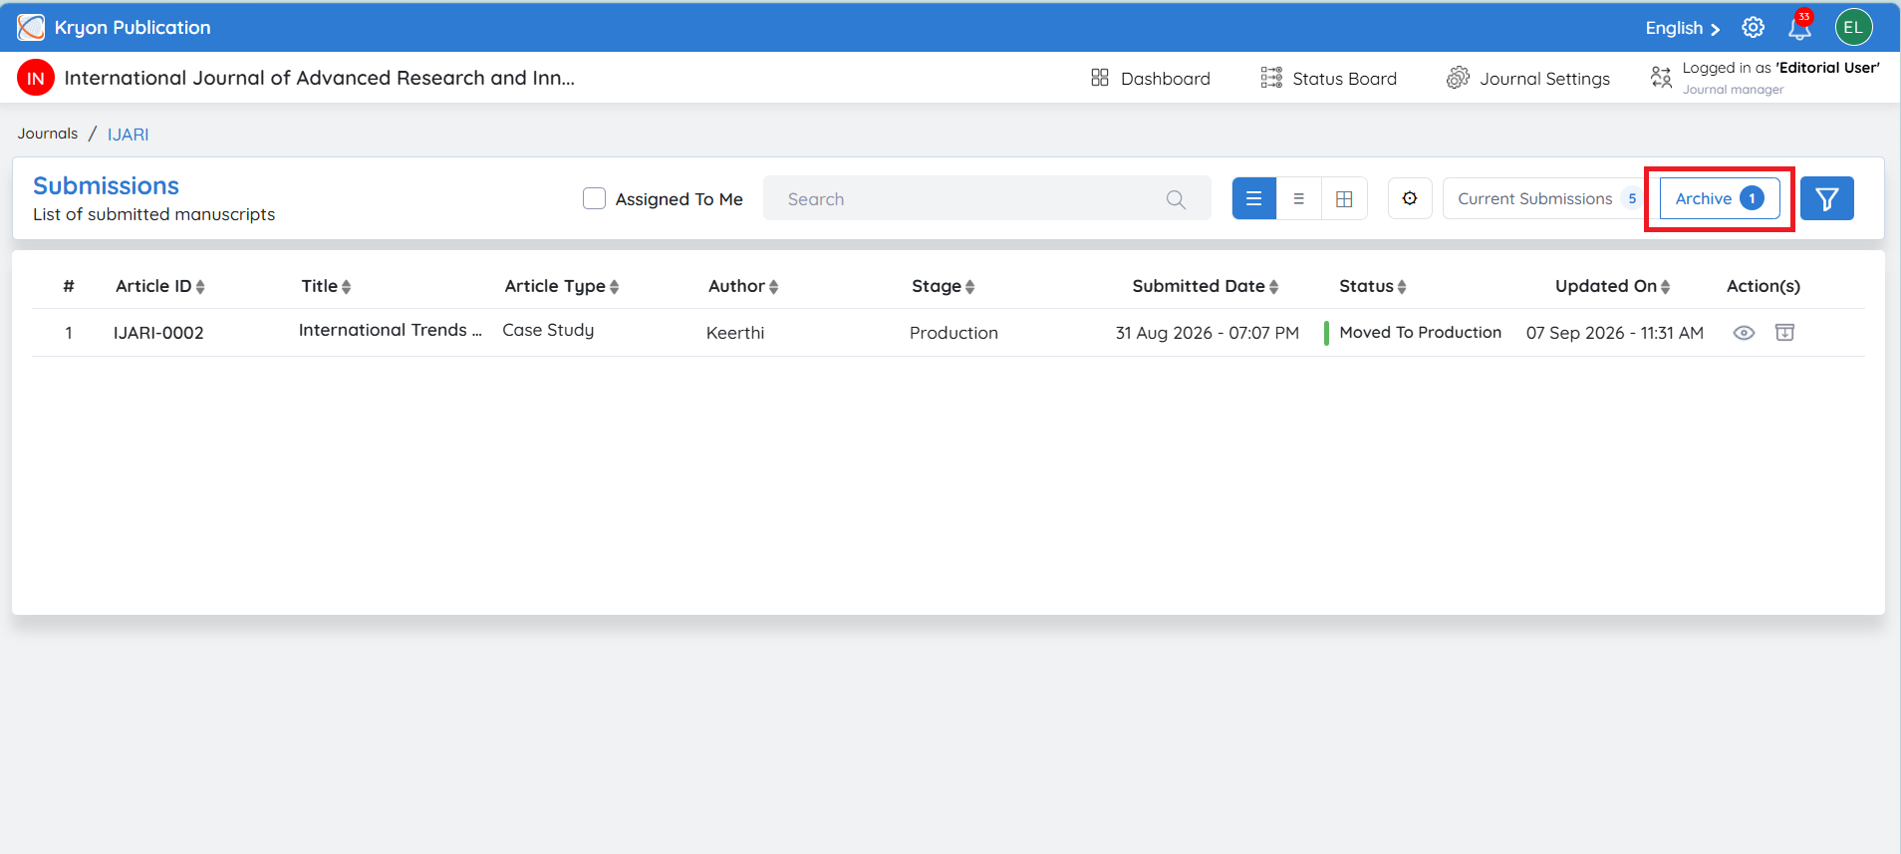
Task: Switch to the compact list view
Action: 1299,198
